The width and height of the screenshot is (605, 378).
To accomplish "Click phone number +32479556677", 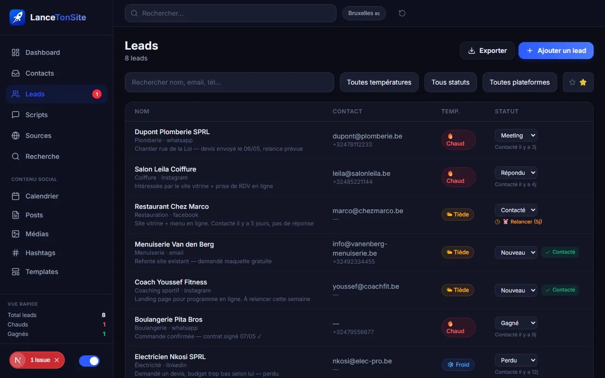I will [x=353, y=332].
